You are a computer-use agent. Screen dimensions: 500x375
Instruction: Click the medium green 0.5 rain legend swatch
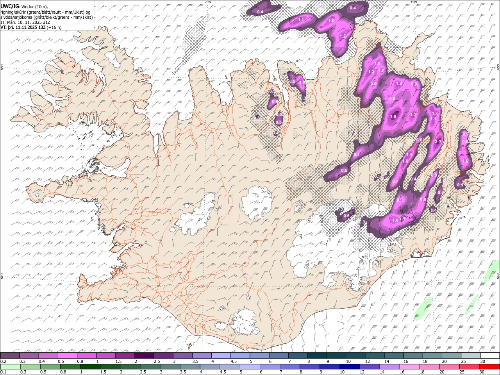click(50, 366)
